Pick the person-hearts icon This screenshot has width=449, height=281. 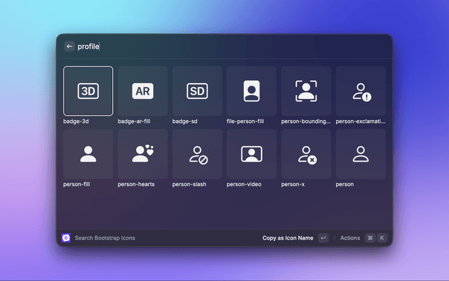(142, 154)
